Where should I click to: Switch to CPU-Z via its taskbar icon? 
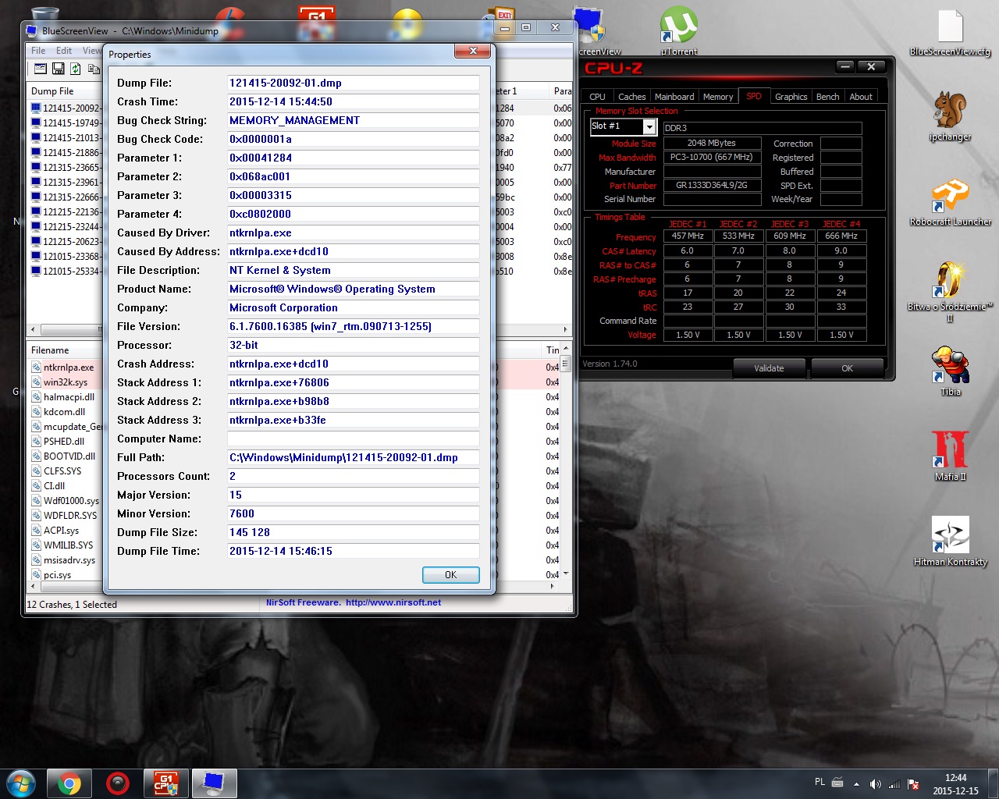click(166, 783)
